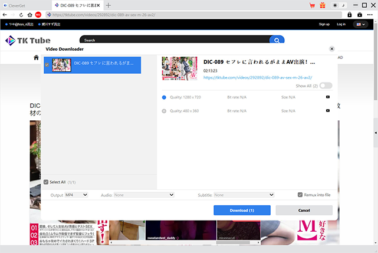Click the address bar URL field
The height and width of the screenshot is (253, 378).
(x=193, y=15)
